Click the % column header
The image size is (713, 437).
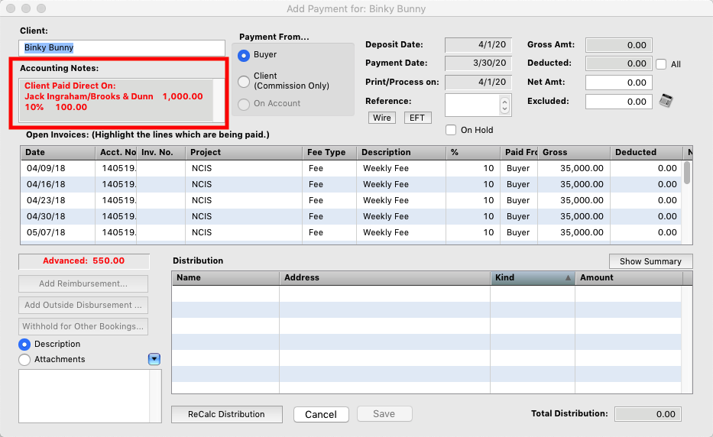point(473,152)
